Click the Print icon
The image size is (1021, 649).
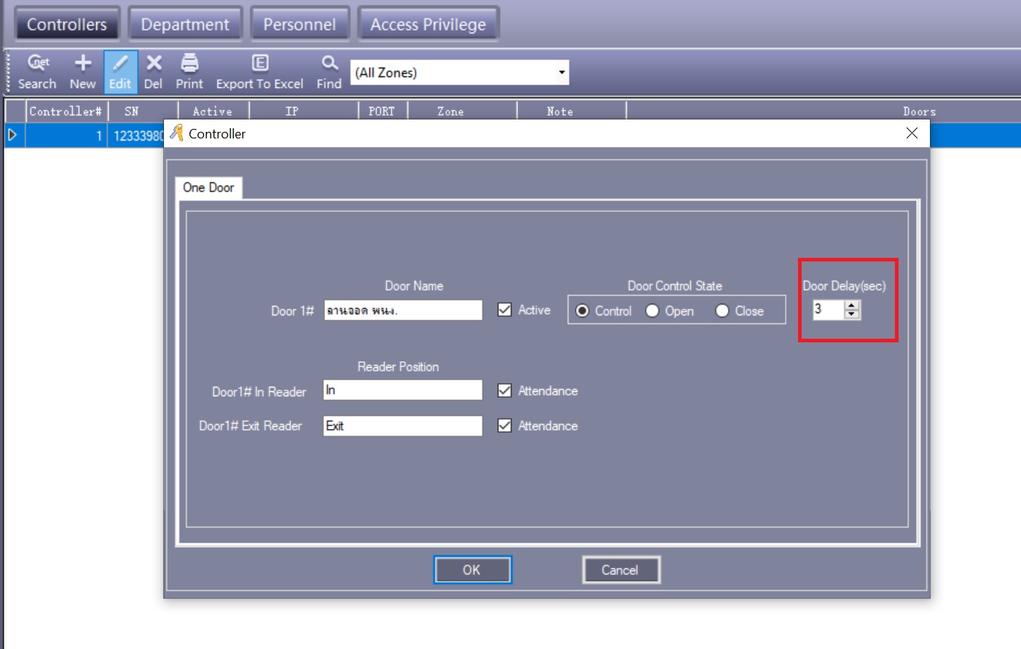[x=189, y=63]
